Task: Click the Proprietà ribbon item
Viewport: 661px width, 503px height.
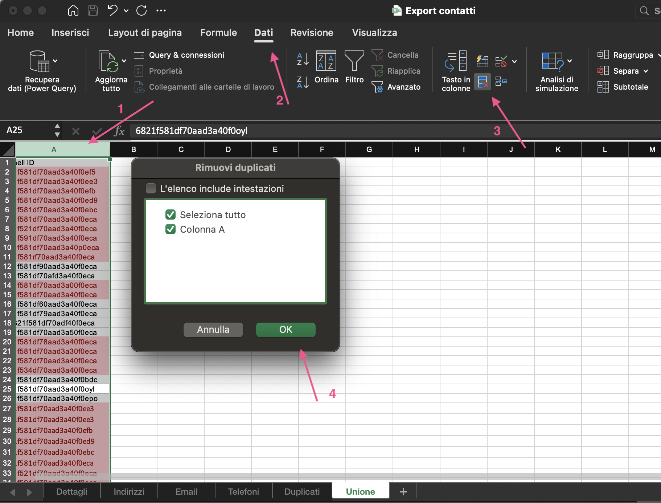Action: coord(159,71)
